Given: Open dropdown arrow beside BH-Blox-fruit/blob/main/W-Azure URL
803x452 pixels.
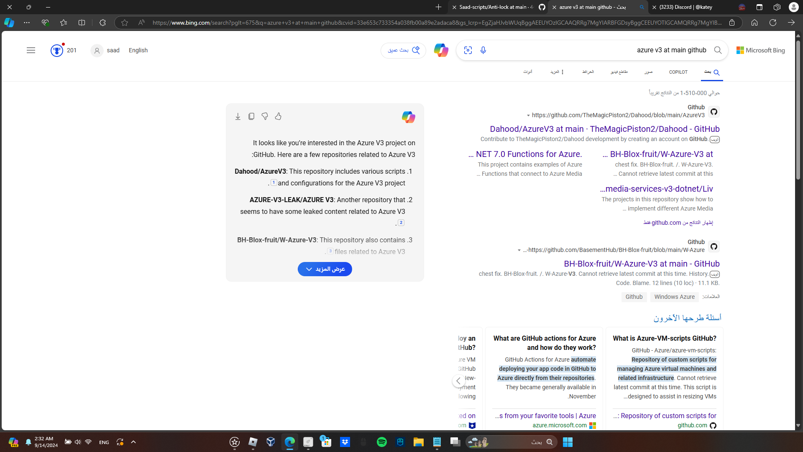Looking at the screenshot, I should click(519, 250).
